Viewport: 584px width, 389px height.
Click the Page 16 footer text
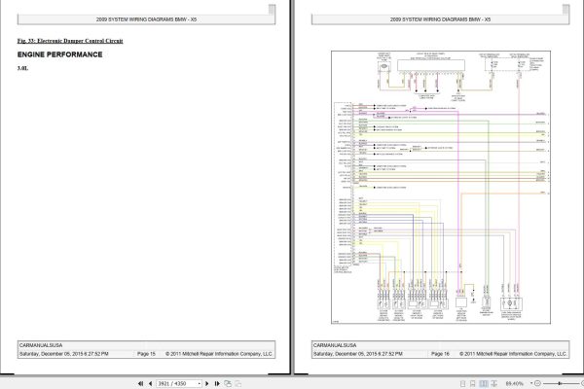tap(440, 354)
